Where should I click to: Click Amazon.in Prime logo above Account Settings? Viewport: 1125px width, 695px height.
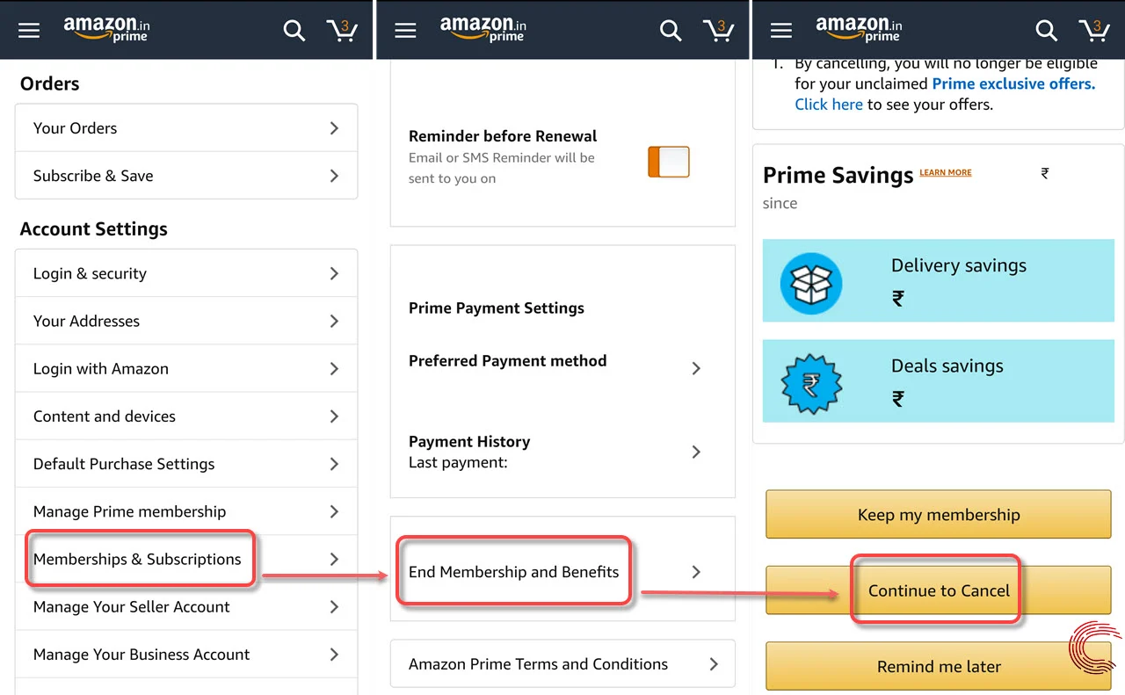click(106, 30)
